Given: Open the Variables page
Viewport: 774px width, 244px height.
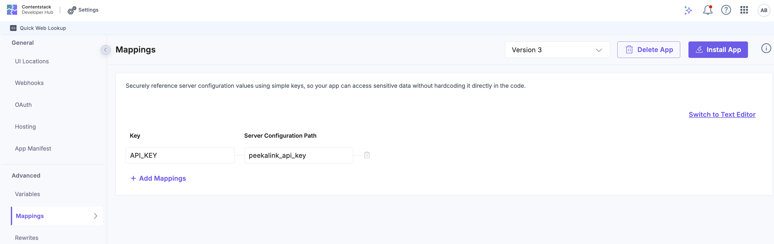Looking at the screenshot, I should pyautogui.click(x=27, y=194).
